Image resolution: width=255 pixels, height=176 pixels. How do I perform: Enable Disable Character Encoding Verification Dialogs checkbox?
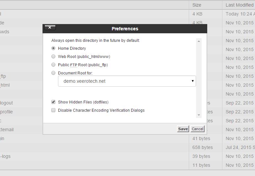(53, 110)
